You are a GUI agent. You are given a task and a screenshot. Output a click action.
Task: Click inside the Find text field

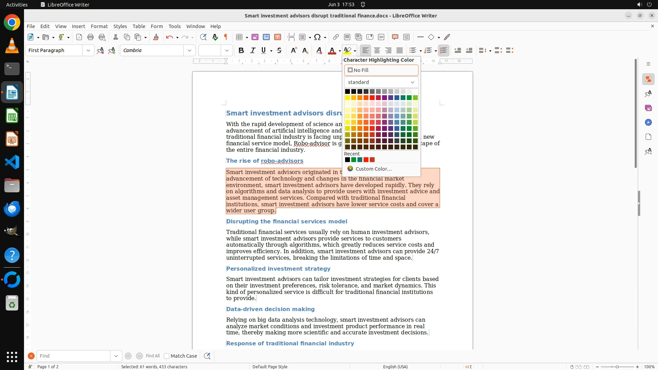[x=73, y=356]
